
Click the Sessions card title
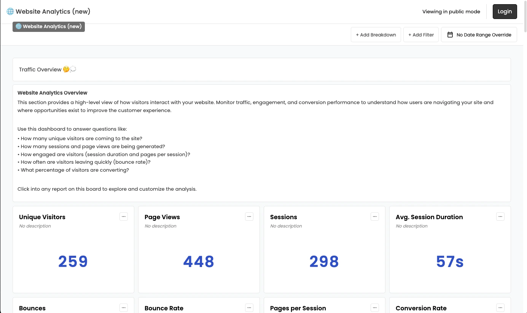pyautogui.click(x=283, y=217)
